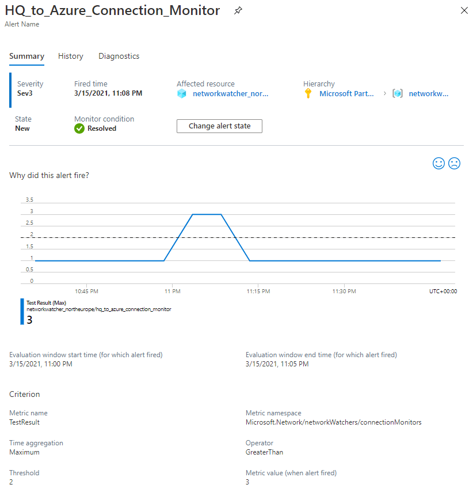This screenshot has height=496, width=473.
Task: Click the blue Test Result legend swatch
Action: coord(22,312)
